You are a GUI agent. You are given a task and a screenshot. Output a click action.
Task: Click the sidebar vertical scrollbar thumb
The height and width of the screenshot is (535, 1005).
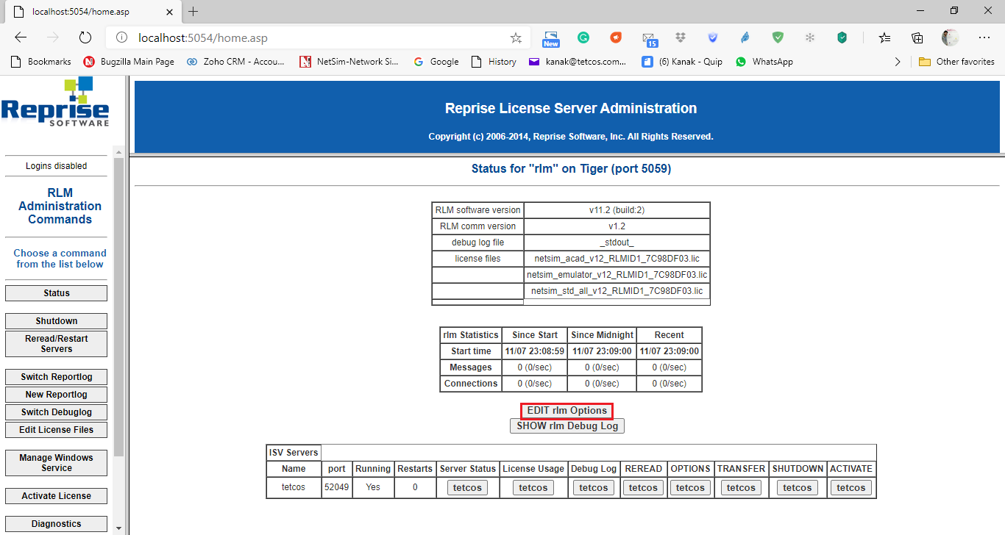tap(118, 307)
